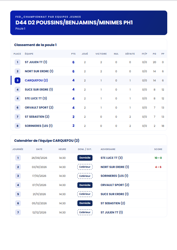Click the points value for ST JULIEN TT (1)

tap(73, 62)
